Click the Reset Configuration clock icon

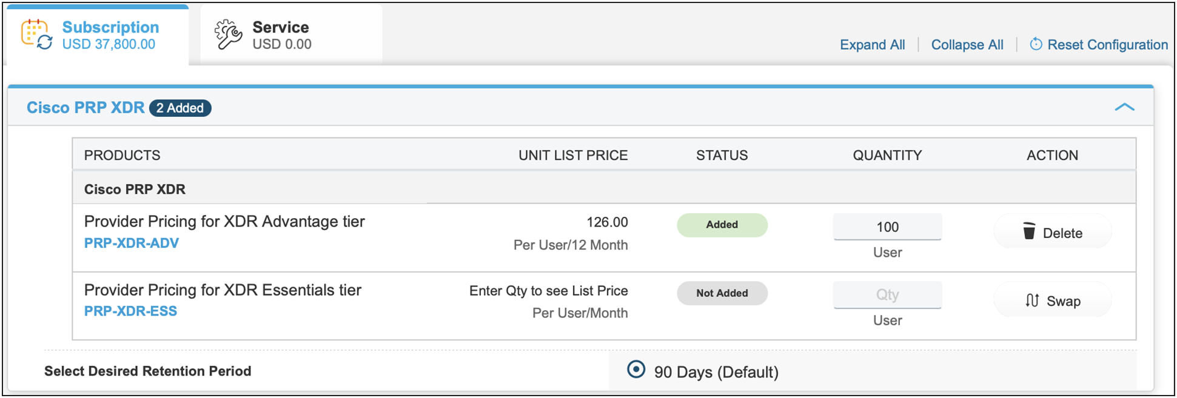click(x=1036, y=44)
